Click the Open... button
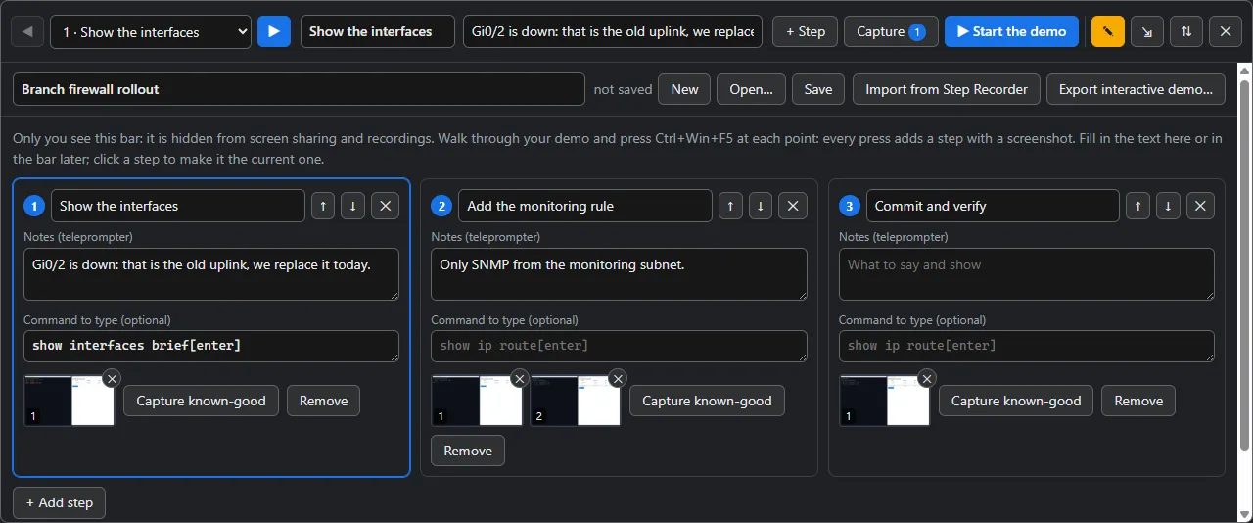Image resolution: width=1253 pixels, height=523 pixels. tap(752, 89)
